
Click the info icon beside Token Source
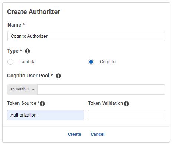coord(42,104)
